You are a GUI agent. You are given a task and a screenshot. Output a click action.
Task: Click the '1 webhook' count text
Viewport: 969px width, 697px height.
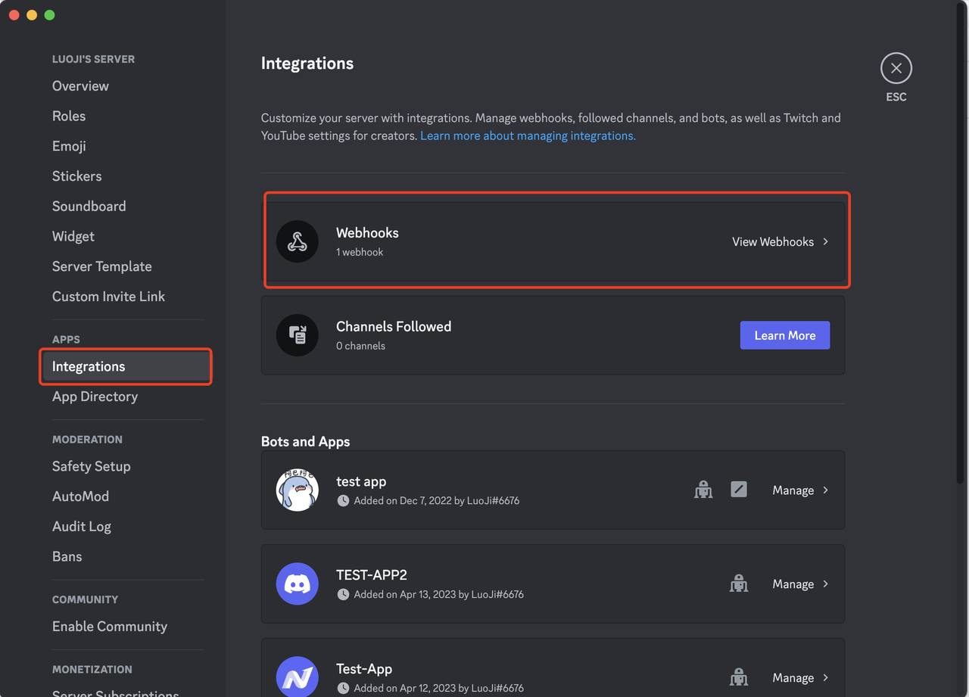coord(360,252)
